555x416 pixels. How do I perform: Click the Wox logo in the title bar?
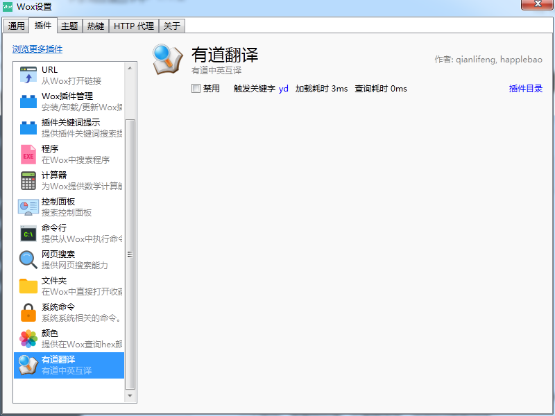8,6
